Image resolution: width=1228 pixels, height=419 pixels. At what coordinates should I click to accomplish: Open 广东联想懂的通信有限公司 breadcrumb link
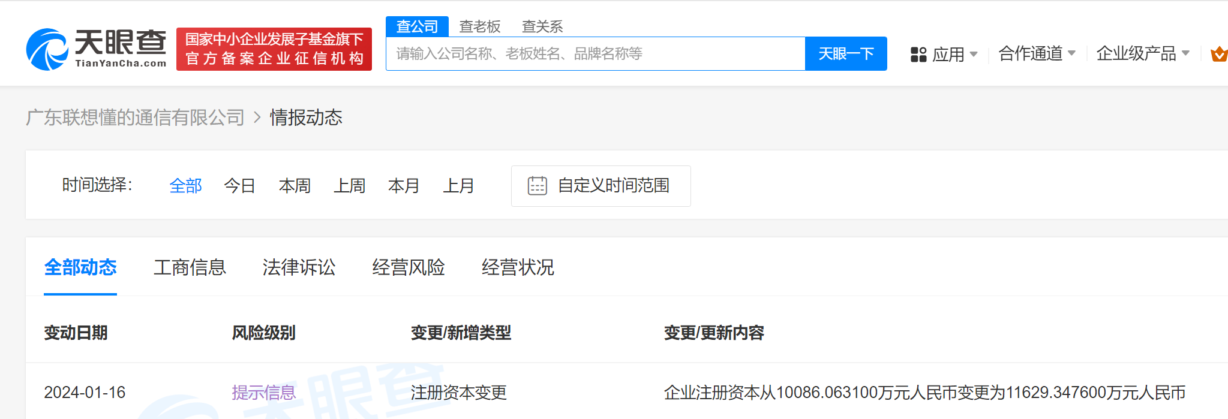coord(136,117)
